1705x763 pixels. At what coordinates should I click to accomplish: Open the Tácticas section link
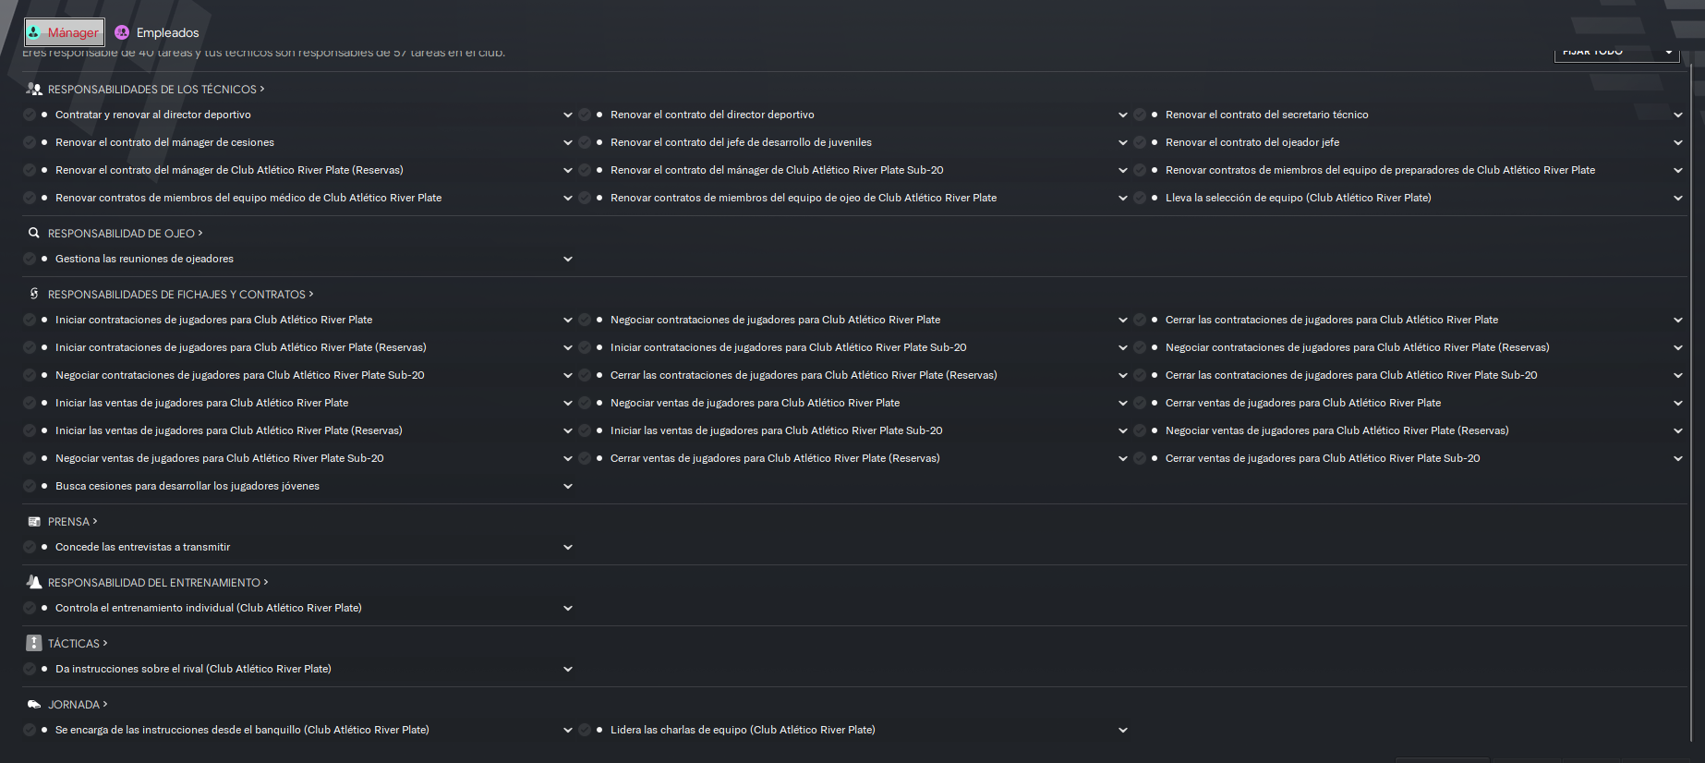pyautogui.click(x=78, y=644)
